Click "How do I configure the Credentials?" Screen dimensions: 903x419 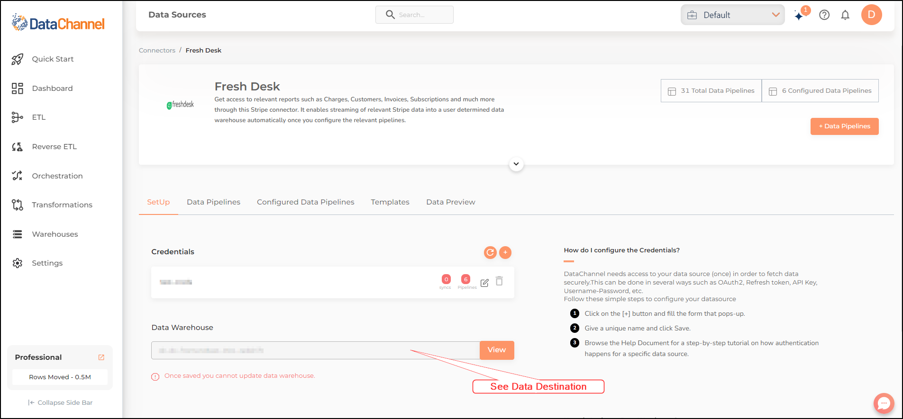tap(621, 250)
